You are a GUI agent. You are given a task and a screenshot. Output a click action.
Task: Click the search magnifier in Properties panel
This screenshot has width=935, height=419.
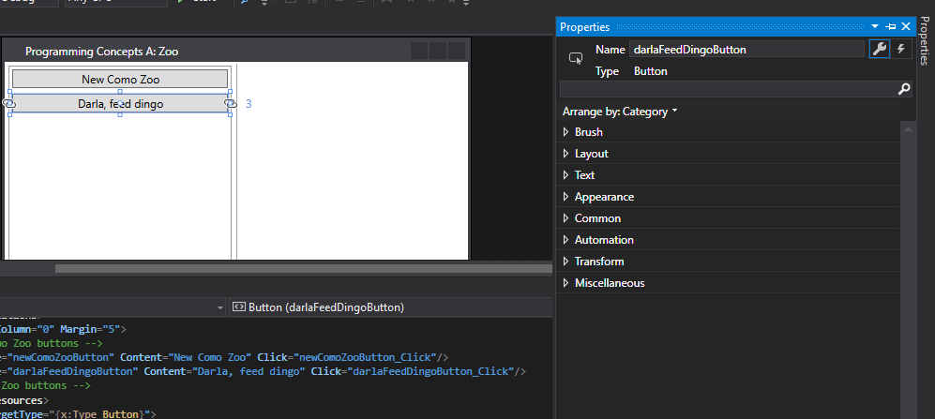(904, 89)
